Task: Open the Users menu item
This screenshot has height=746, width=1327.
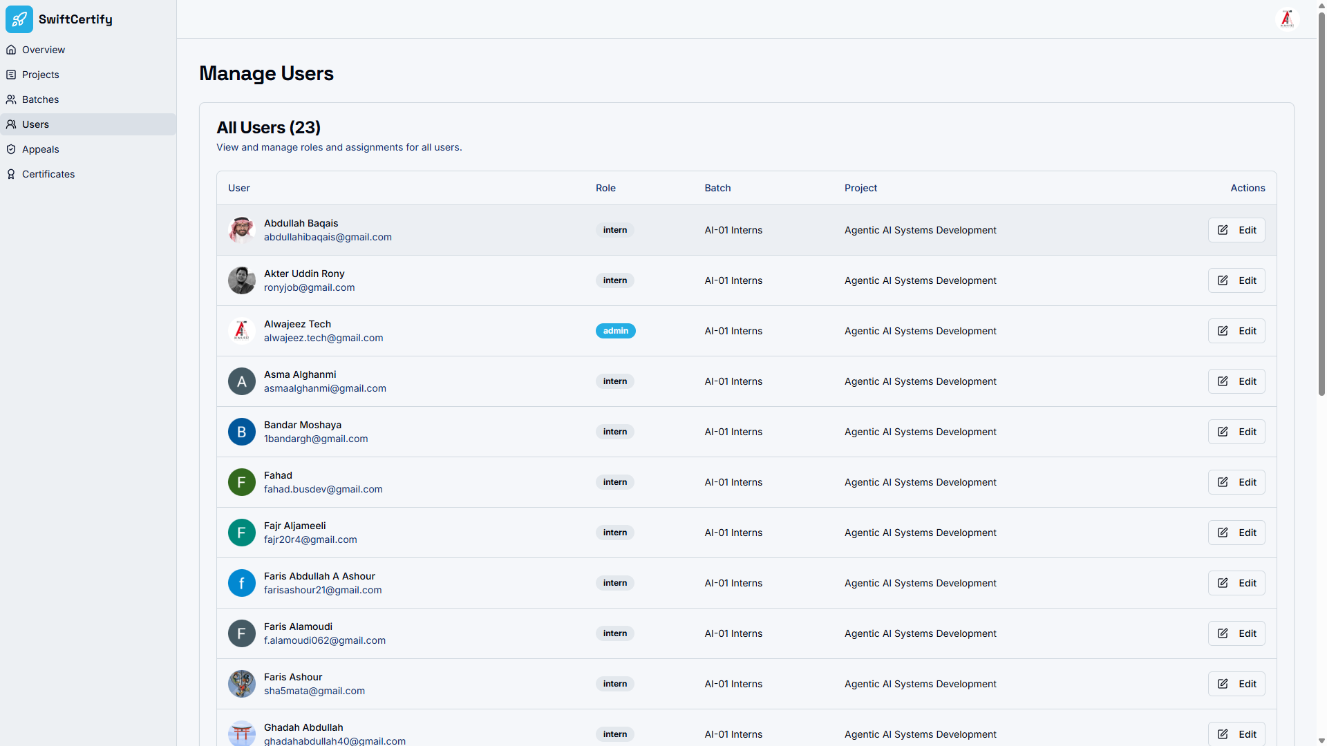Action: [x=35, y=124]
